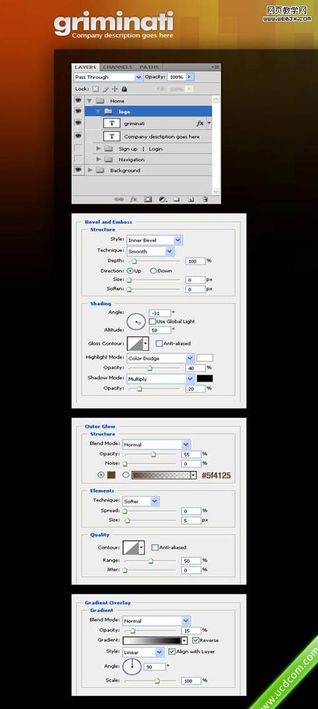Screen dimensions: 318x709
Task: Click the link layers icon
Action: pos(119,199)
